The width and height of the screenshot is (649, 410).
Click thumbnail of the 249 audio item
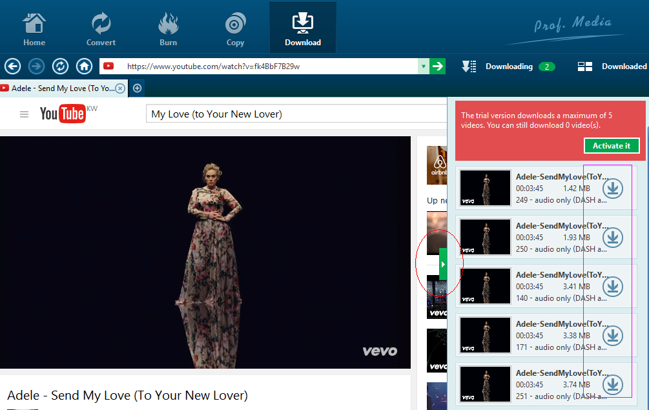click(x=485, y=188)
